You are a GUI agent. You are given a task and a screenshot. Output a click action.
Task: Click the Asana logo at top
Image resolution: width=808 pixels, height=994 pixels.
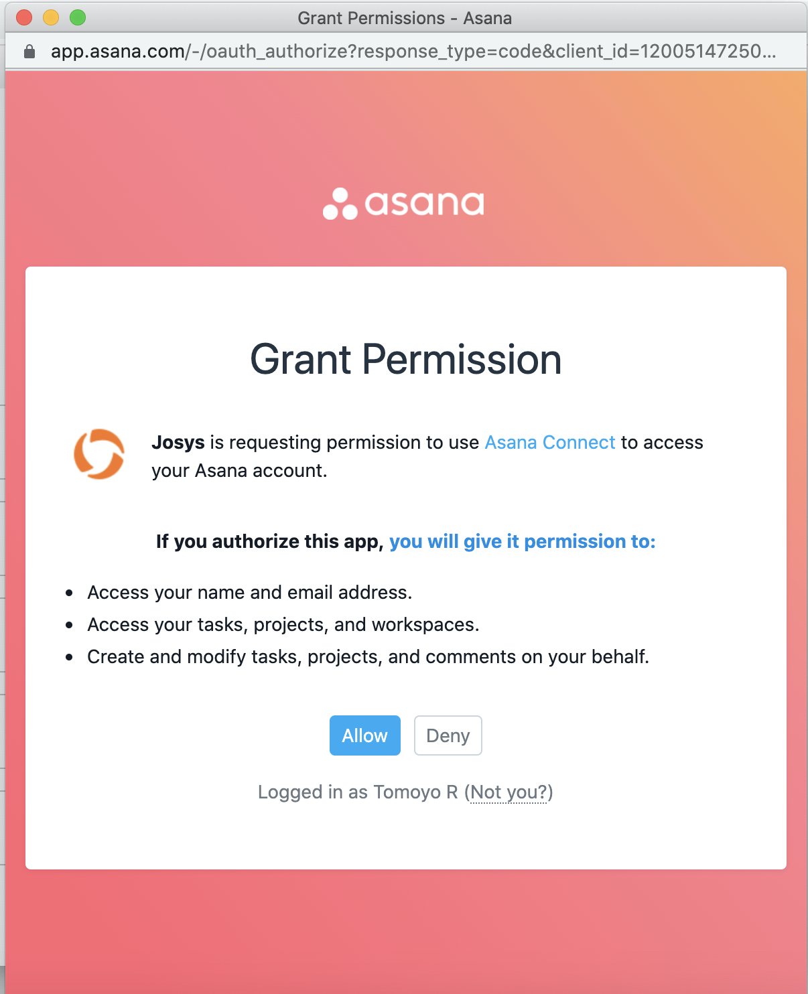click(403, 204)
